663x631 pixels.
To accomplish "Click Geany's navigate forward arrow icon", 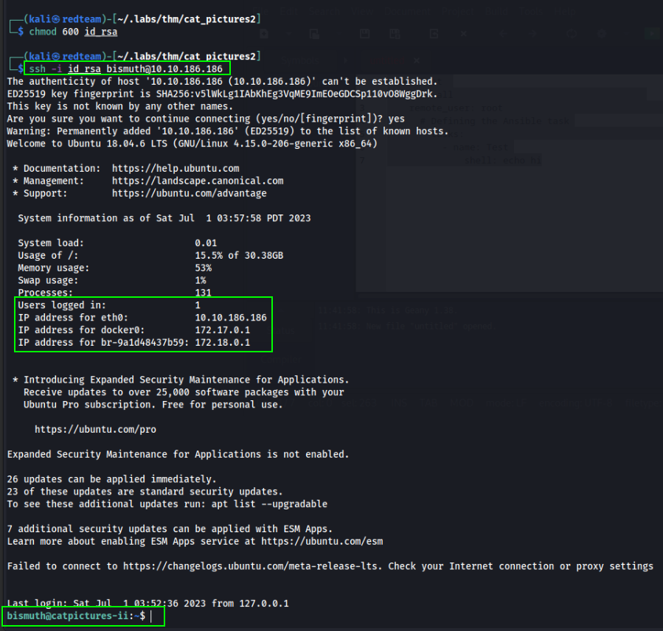I will click(x=532, y=34).
